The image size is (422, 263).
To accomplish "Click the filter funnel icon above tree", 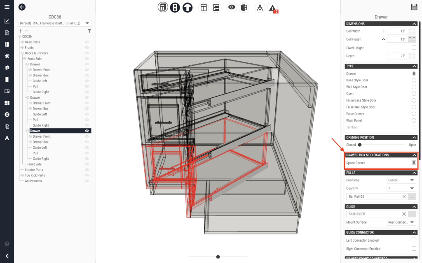I will [89, 31].
